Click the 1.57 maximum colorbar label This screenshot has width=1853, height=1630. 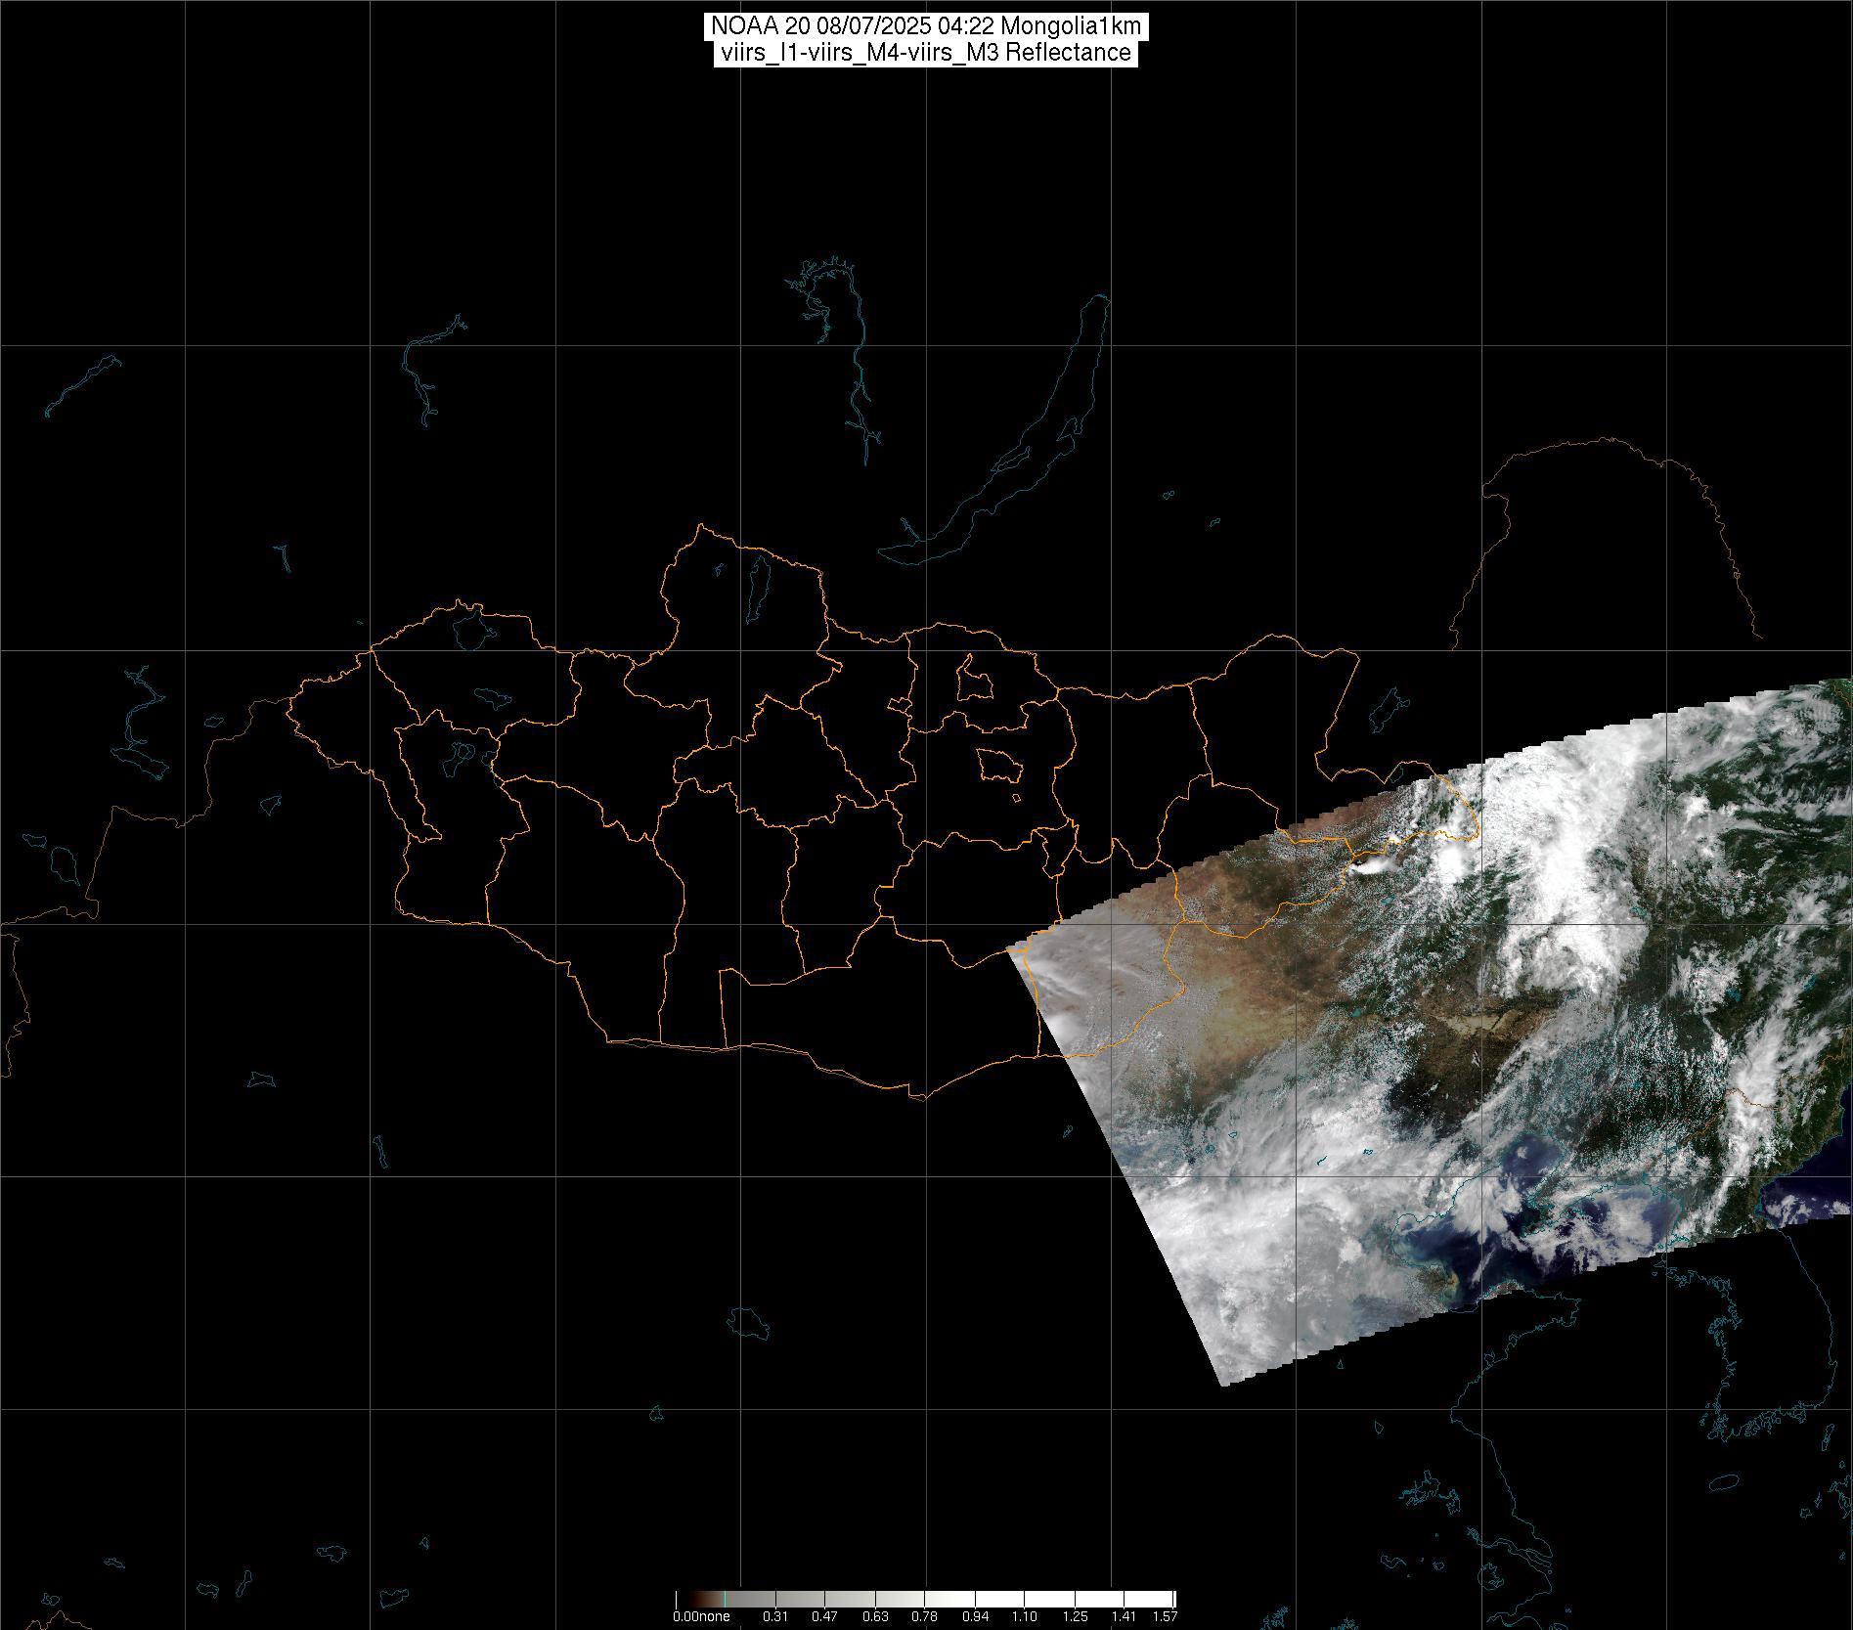pyautogui.click(x=1165, y=1616)
